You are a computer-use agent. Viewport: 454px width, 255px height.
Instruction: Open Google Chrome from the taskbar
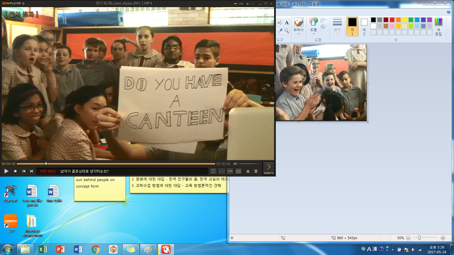click(96, 250)
